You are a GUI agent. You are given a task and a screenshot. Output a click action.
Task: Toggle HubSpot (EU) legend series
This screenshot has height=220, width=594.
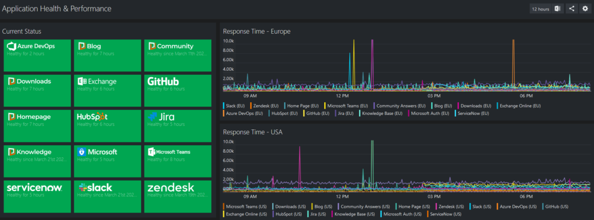tap(283, 113)
